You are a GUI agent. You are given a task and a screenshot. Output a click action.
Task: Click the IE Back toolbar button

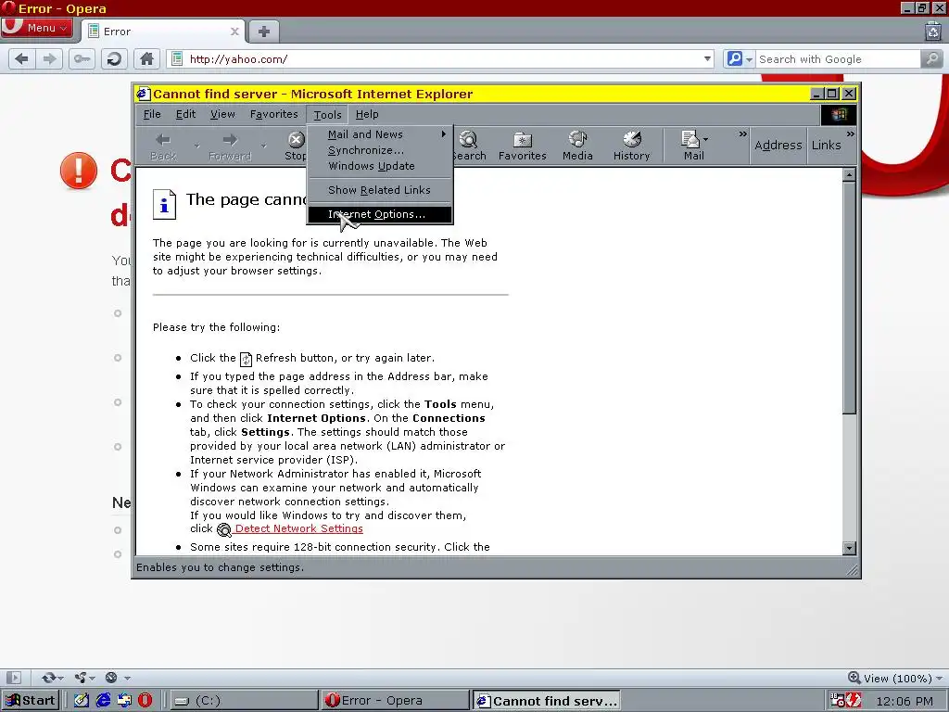[163, 146]
